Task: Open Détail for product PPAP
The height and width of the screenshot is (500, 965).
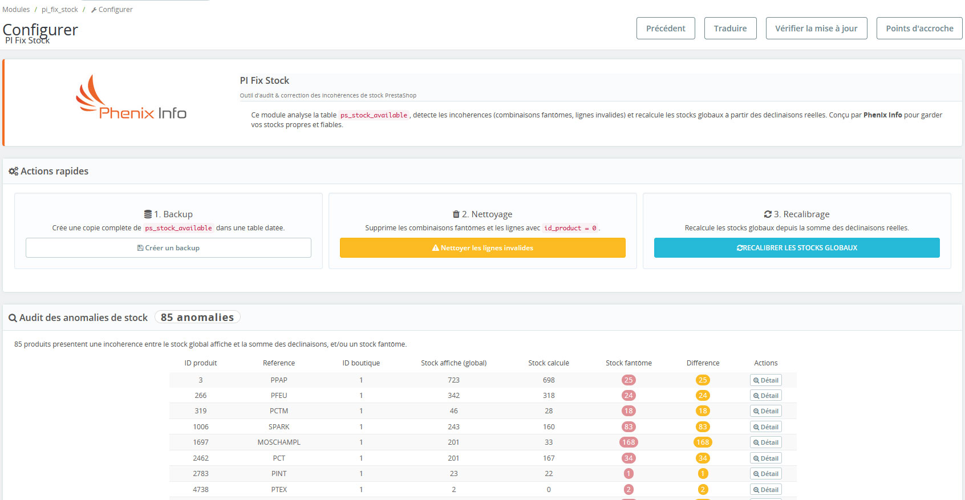Action: coord(765,380)
